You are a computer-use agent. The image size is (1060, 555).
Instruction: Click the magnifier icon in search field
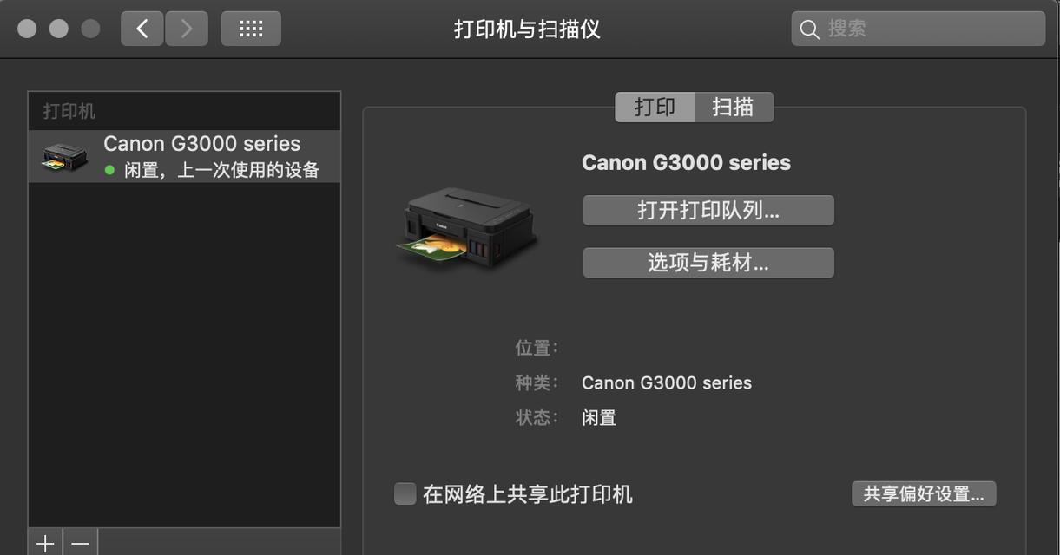tap(809, 29)
